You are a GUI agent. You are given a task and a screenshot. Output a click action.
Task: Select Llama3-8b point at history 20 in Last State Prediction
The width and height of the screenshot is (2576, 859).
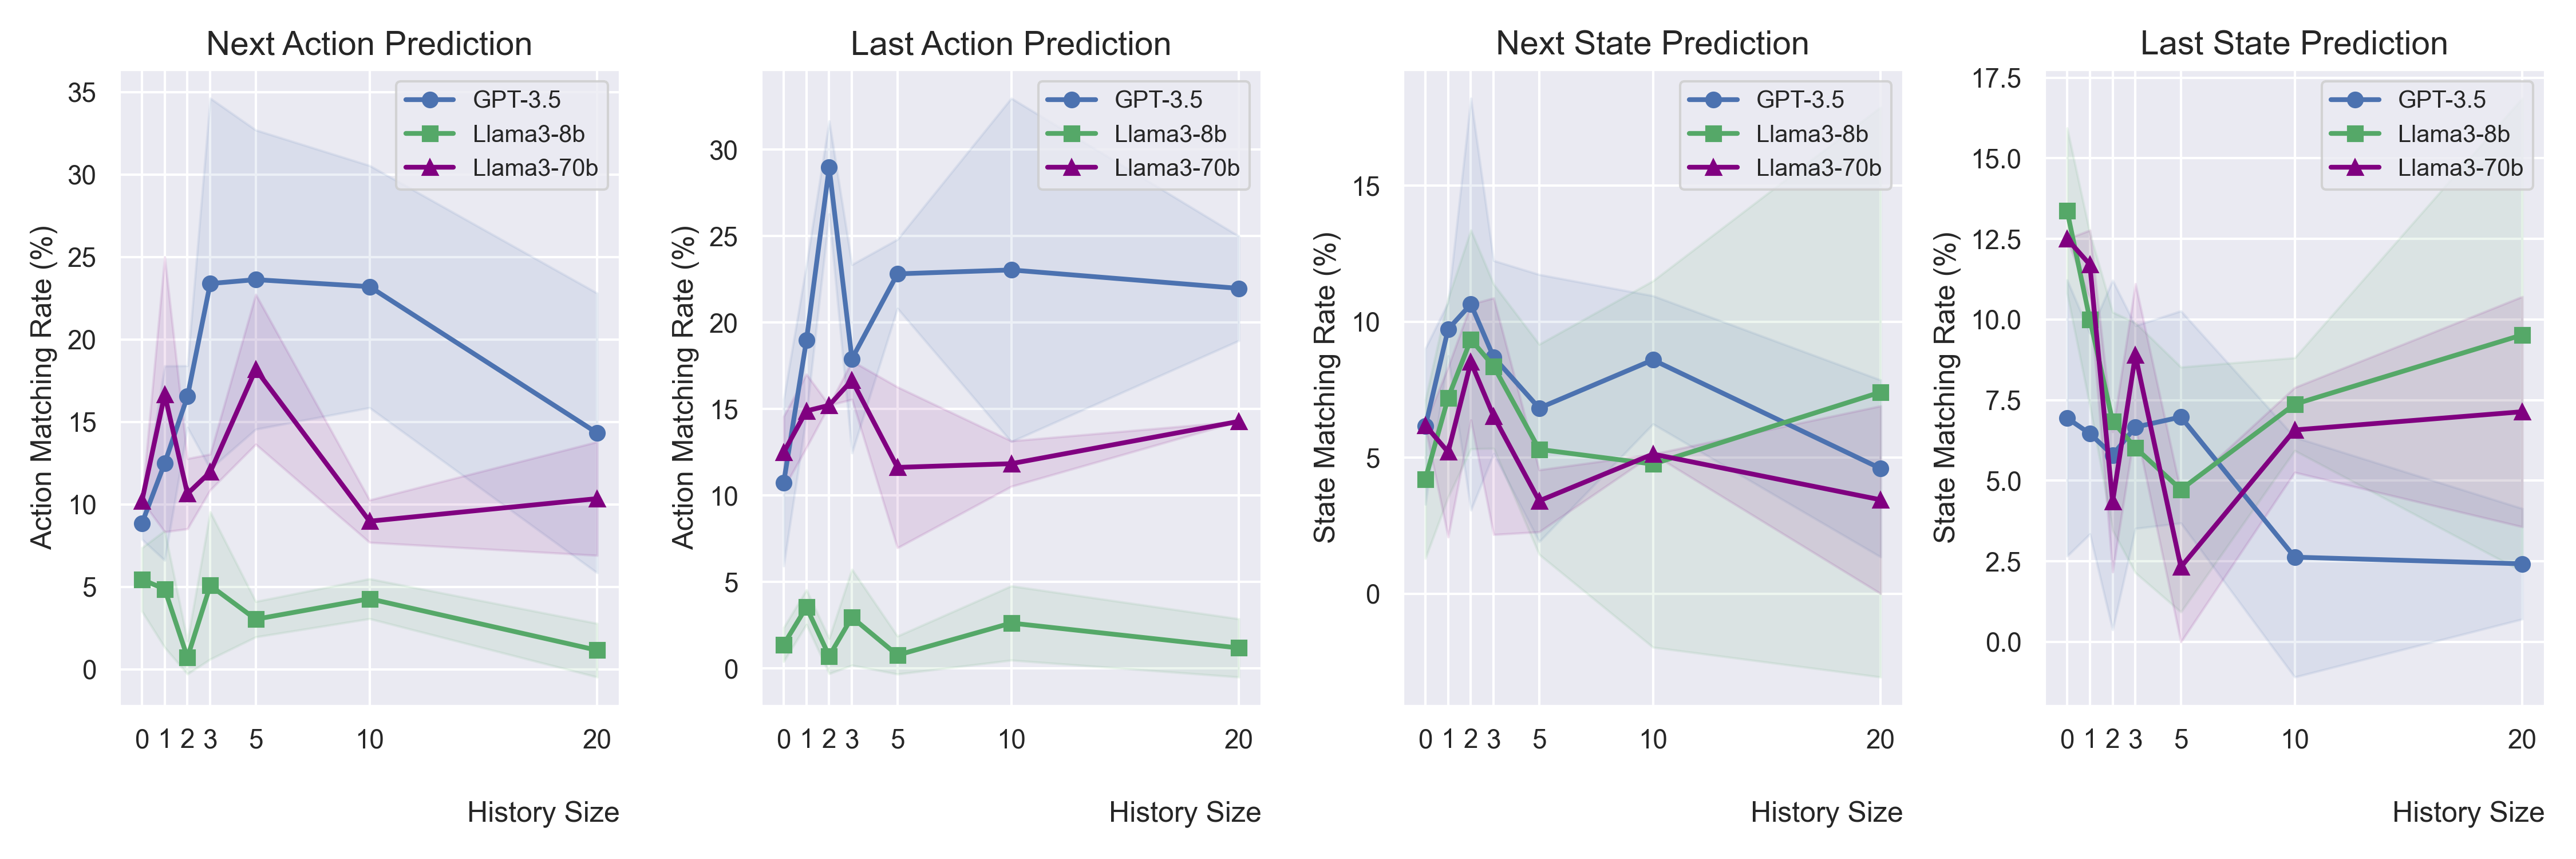tap(2522, 336)
